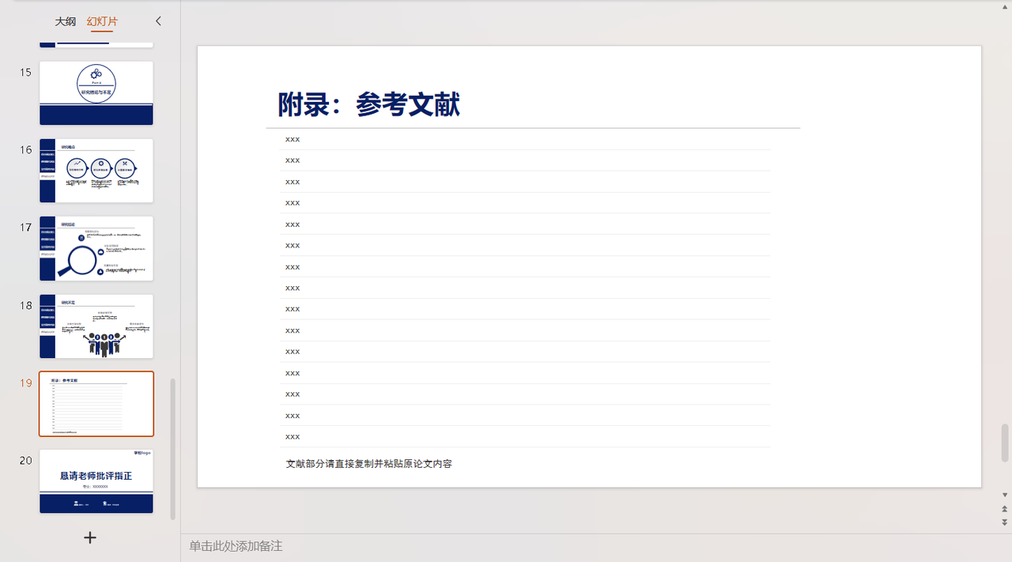Click slide number 15 label

click(26, 73)
